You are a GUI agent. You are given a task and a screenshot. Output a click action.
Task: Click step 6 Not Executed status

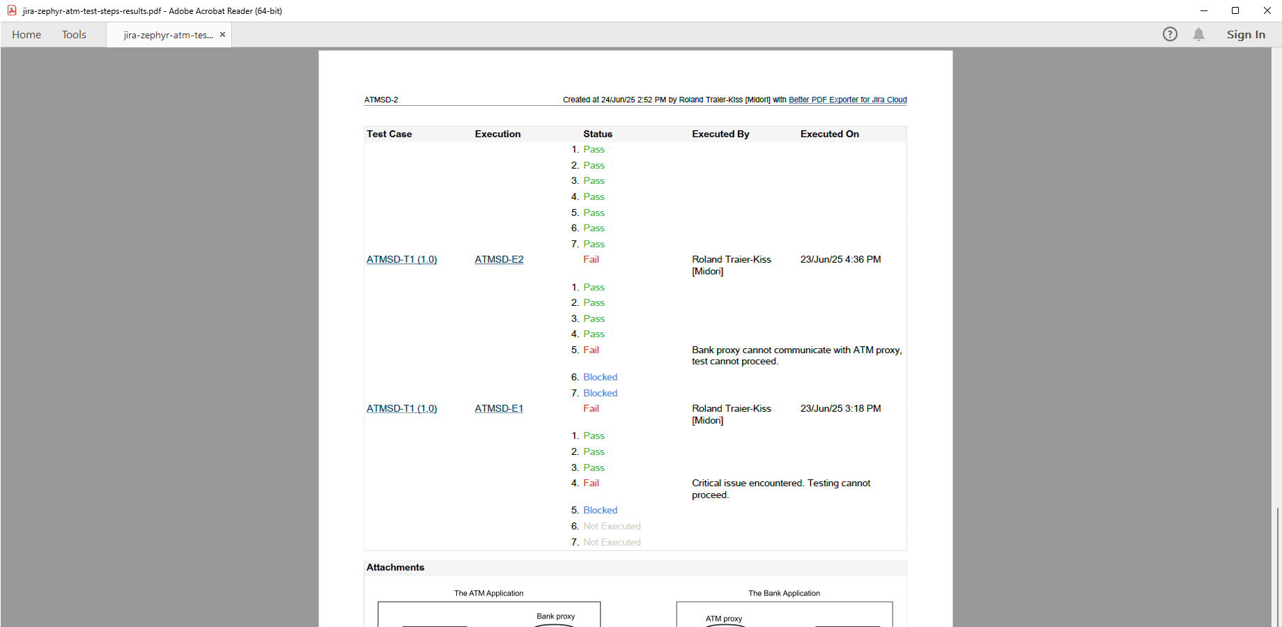pos(612,526)
